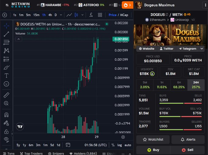Set chart interval to 5m

28,15
